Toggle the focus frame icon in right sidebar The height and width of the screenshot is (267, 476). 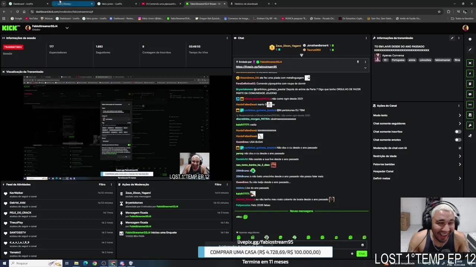point(470,63)
